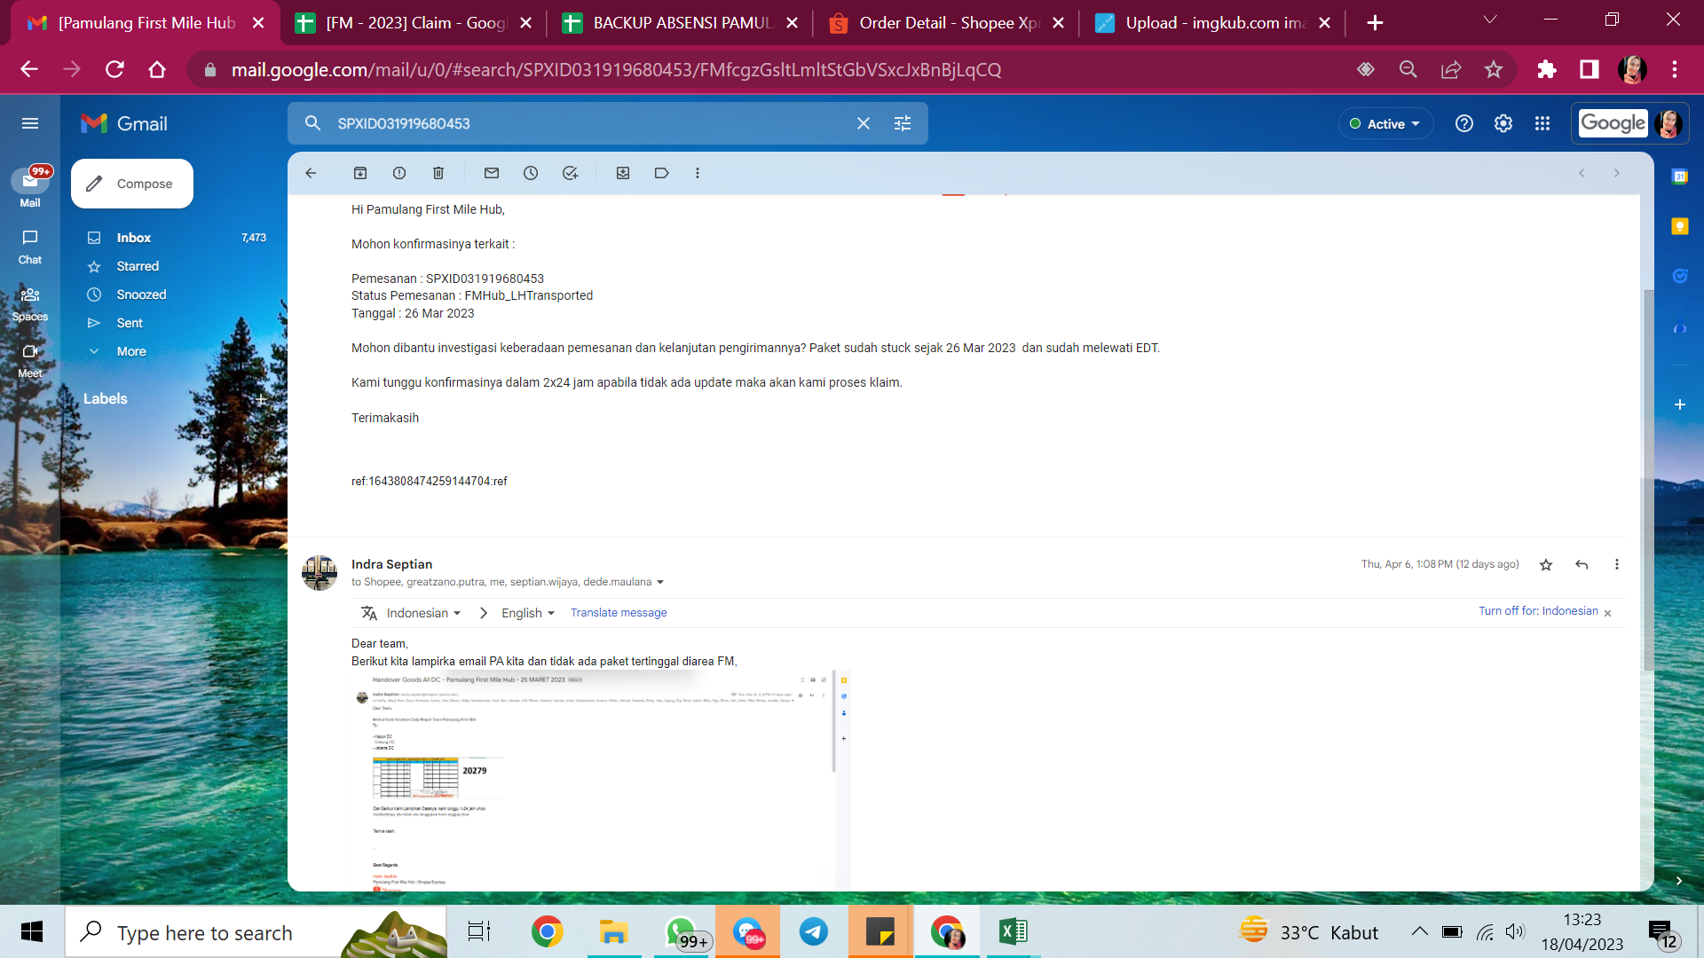Viewport: 1704px width, 958px height.
Task: Click the Report spam icon
Action: pyautogui.click(x=399, y=173)
